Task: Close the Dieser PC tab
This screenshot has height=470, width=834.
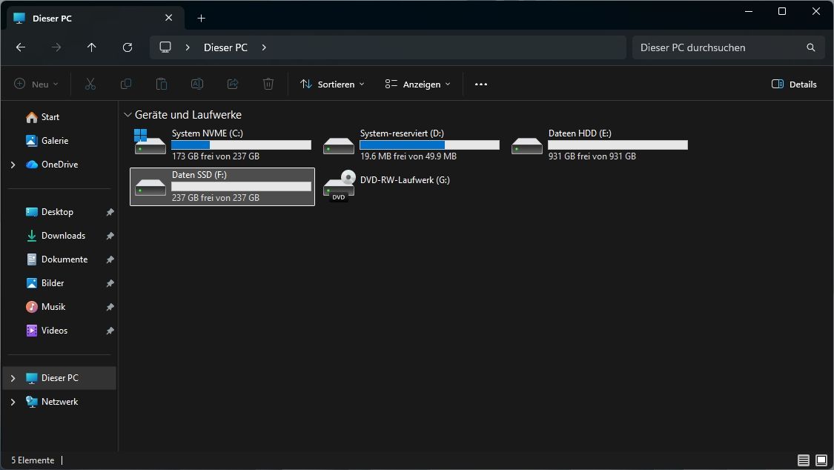Action: (168, 18)
